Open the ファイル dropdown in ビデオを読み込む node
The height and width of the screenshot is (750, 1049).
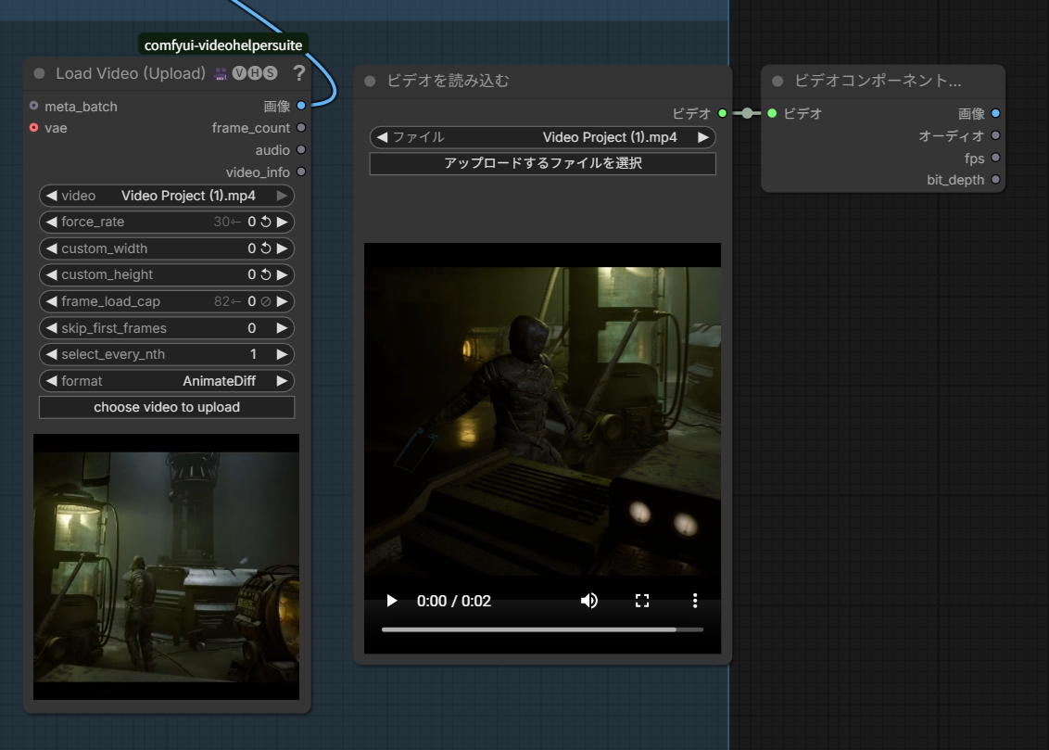542,137
